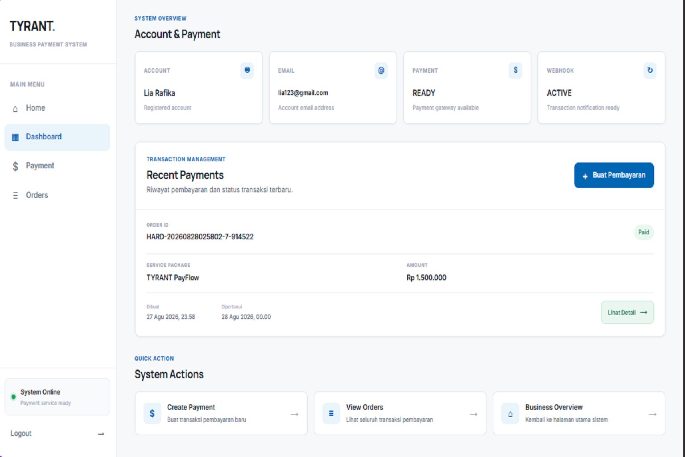Image resolution: width=685 pixels, height=457 pixels.
Task: Log out using the Logout link
Action: (x=57, y=433)
